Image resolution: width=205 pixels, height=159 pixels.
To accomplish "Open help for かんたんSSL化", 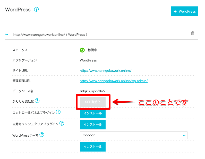I will (37, 101).
